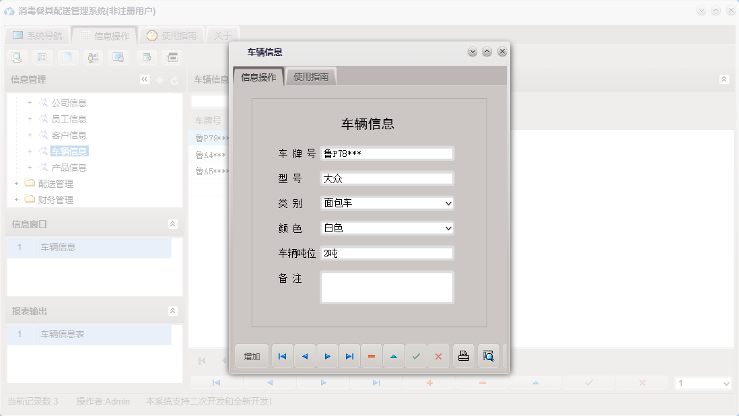Screen dimensions: 739x416
Task: Navigate to next vehicle record
Action: pos(327,356)
